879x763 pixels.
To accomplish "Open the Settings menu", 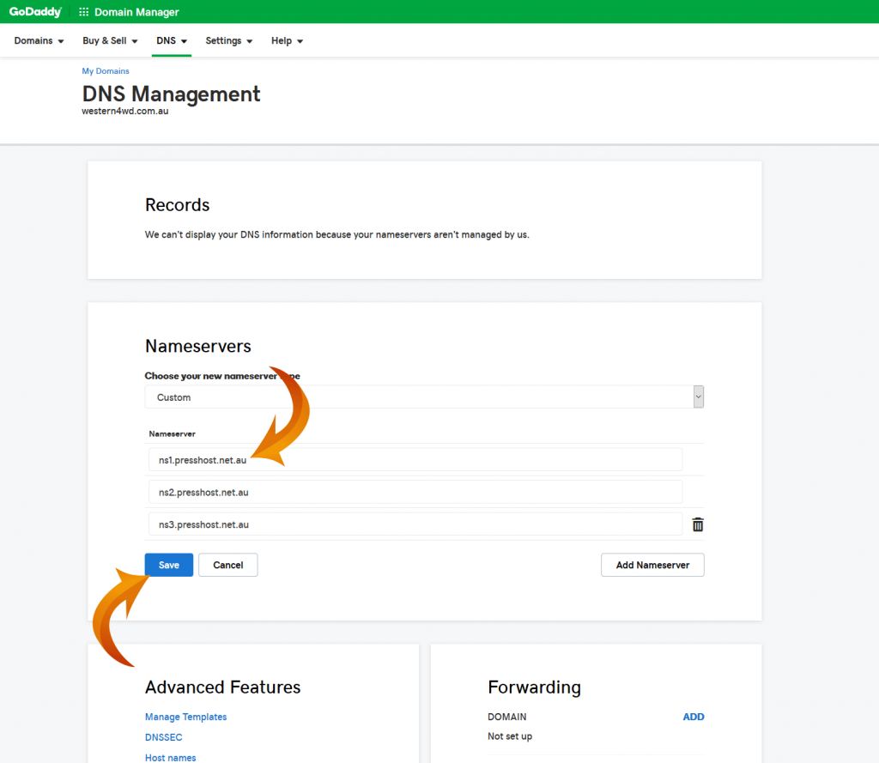I will (x=228, y=40).
